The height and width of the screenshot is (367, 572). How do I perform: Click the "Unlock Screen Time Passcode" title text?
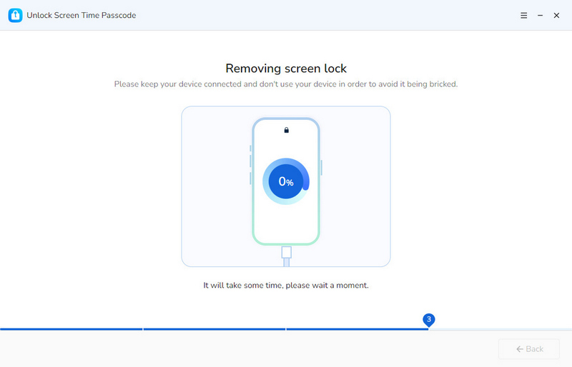82,15
